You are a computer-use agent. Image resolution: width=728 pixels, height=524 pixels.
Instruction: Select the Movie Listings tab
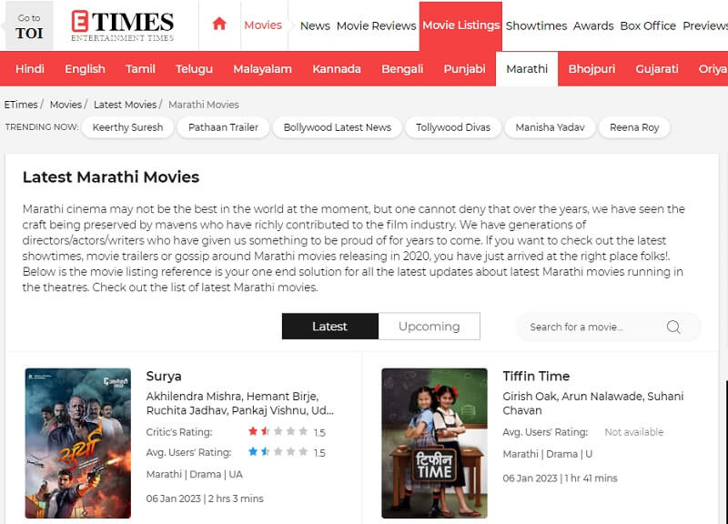tap(460, 25)
